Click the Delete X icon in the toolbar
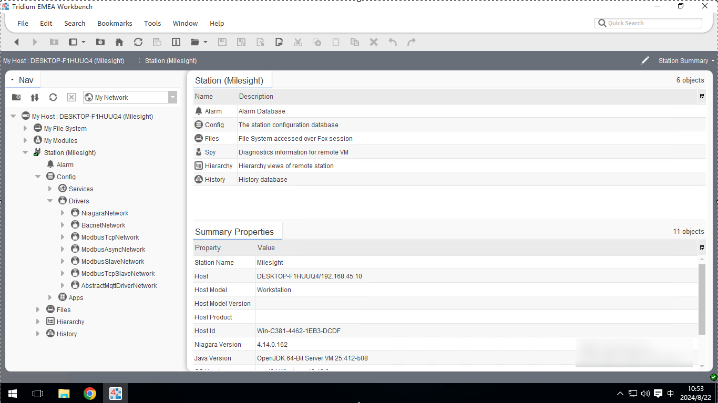 (x=374, y=42)
